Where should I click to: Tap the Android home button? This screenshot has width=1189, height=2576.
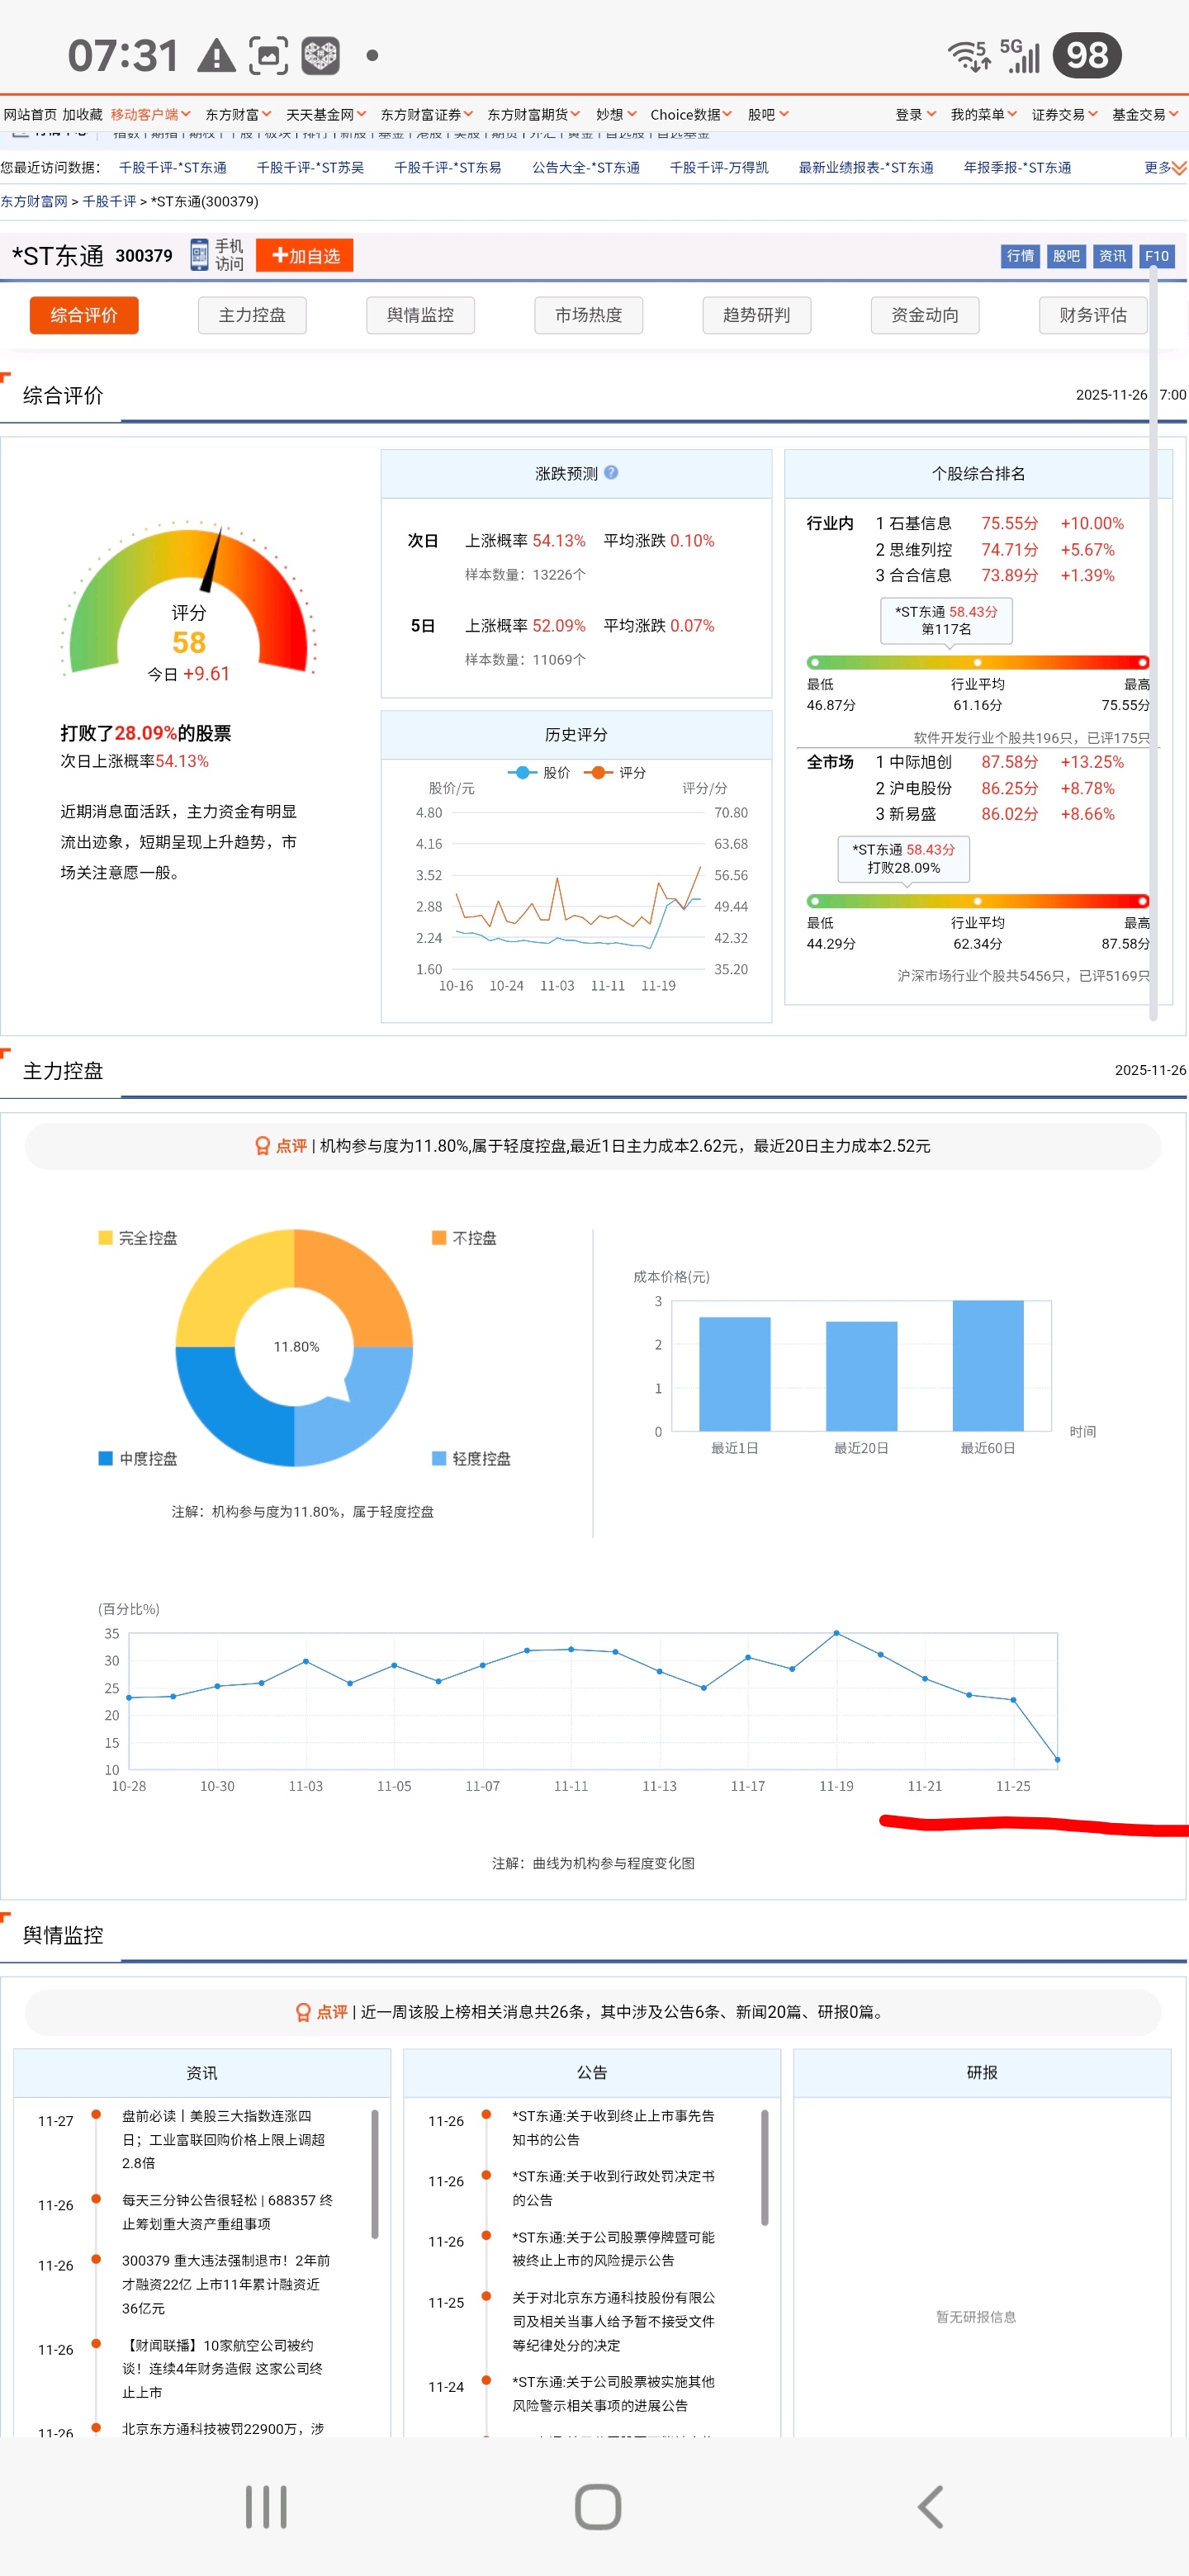(598, 2507)
